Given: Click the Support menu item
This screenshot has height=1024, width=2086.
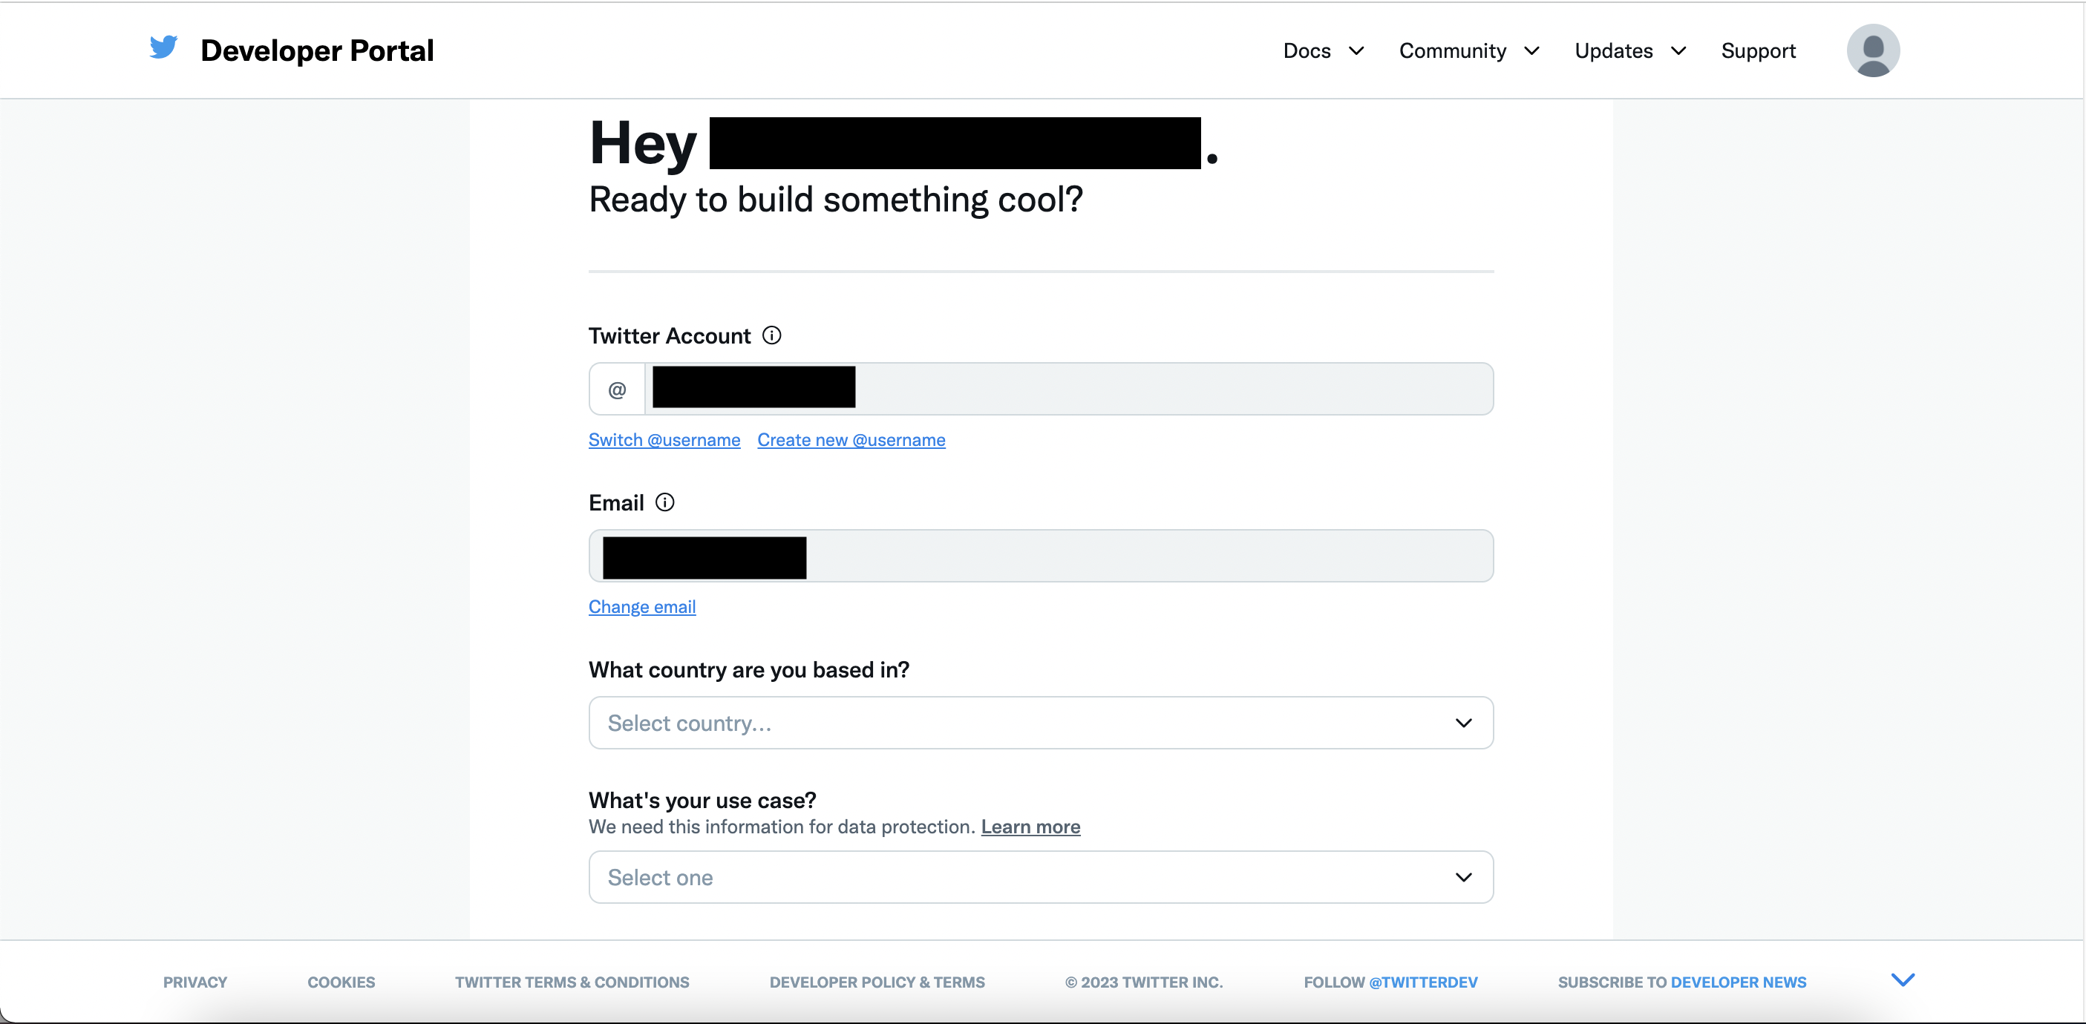Looking at the screenshot, I should 1758,50.
